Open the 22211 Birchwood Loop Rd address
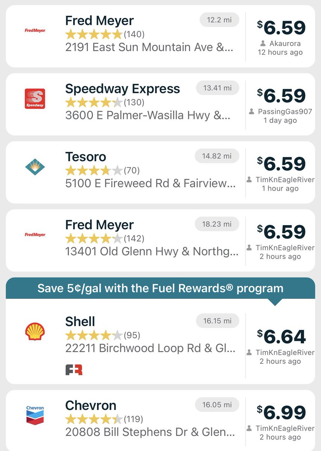 [x=151, y=348]
